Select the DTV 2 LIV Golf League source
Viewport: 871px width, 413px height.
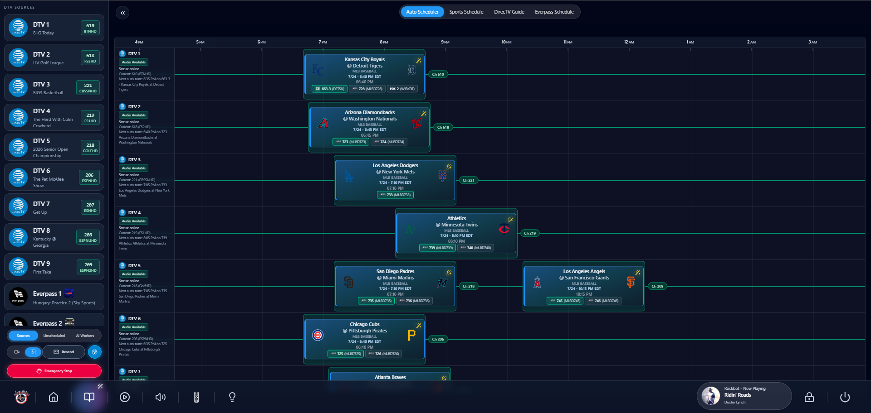click(x=54, y=58)
